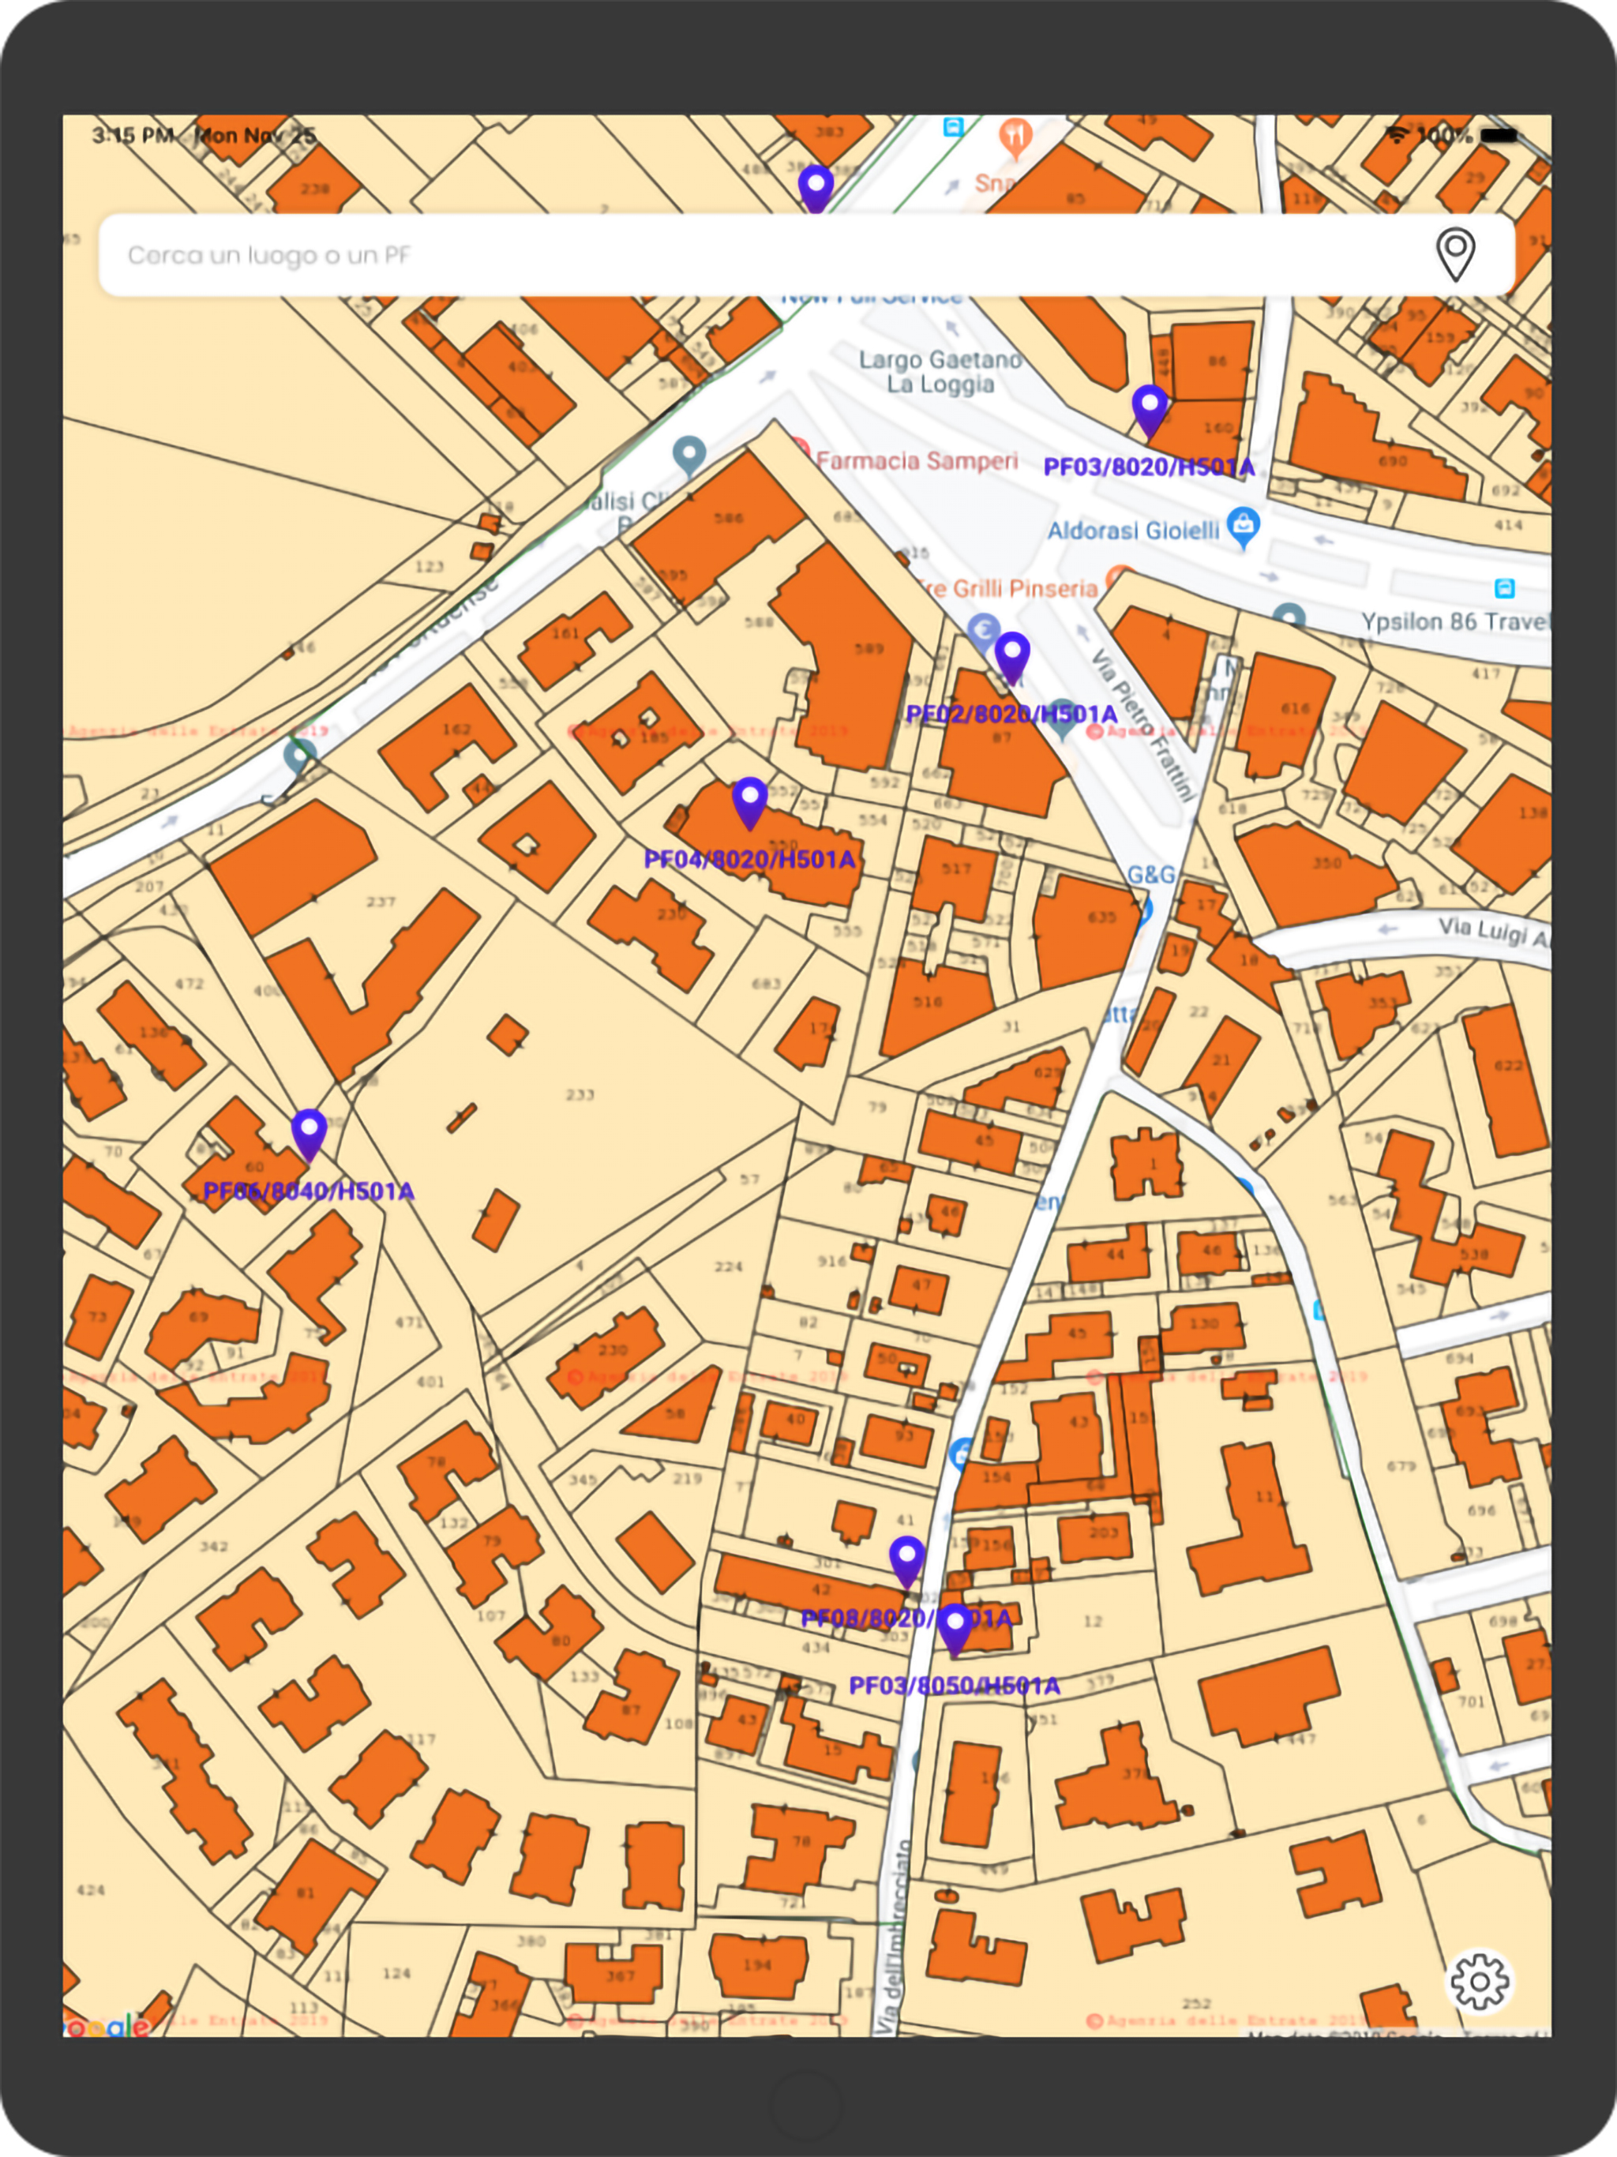
Task: Select the purple pin above PF03/8050/H501A
Action: [955, 1630]
